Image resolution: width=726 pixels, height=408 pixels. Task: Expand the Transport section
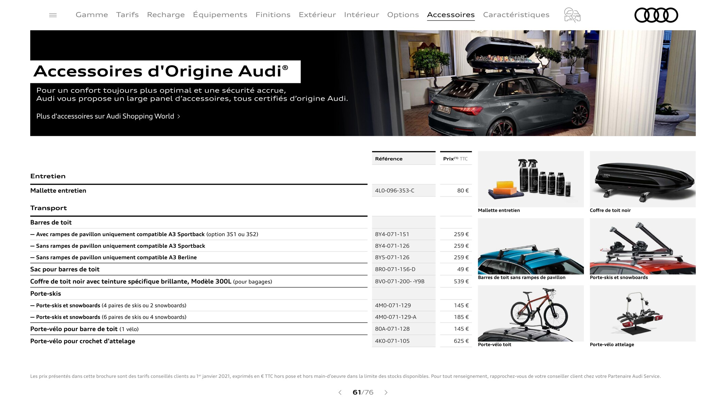point(48,208)
